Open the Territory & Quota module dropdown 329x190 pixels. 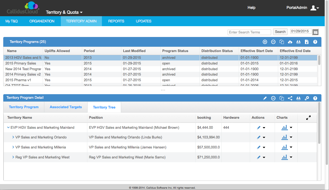pyautogui.click(x=64, y=12)
